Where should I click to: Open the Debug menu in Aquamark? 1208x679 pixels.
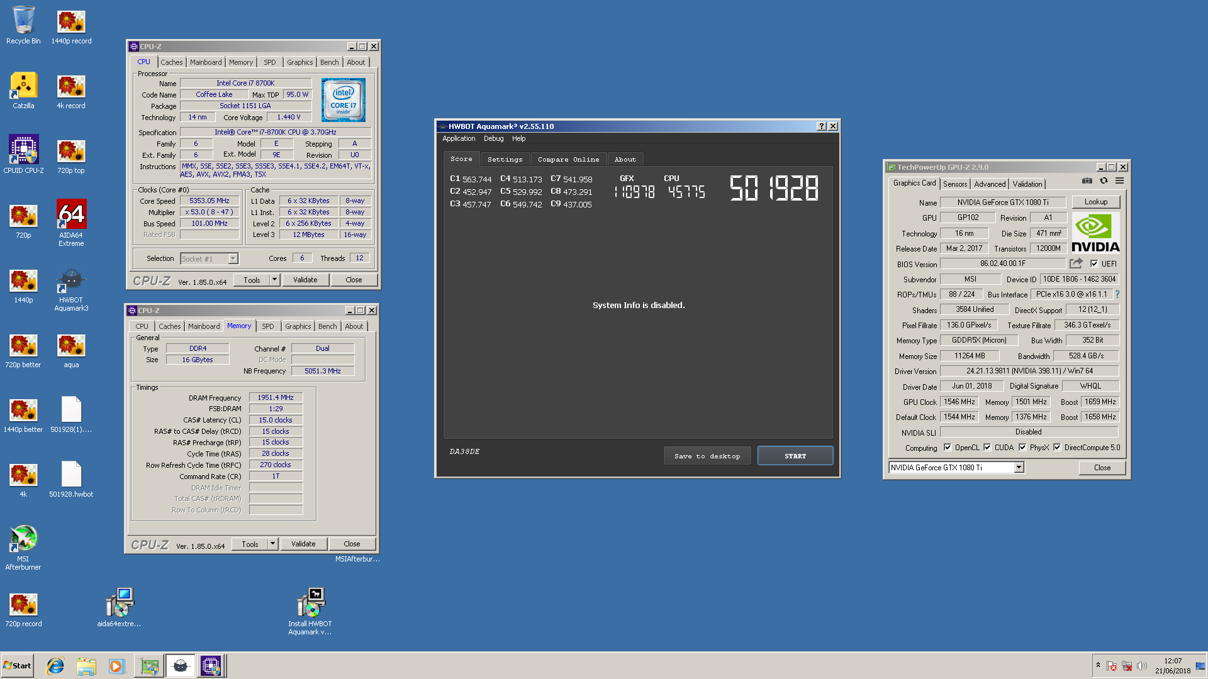point(493,138)
